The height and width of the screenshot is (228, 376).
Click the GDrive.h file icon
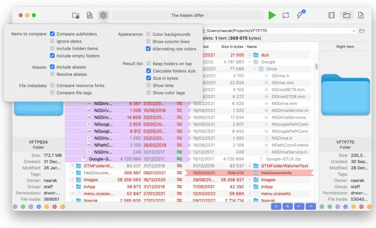point(266,76)
